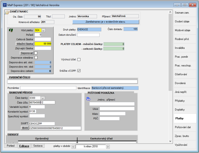Go to previous period with left arrow

point(73,147)
